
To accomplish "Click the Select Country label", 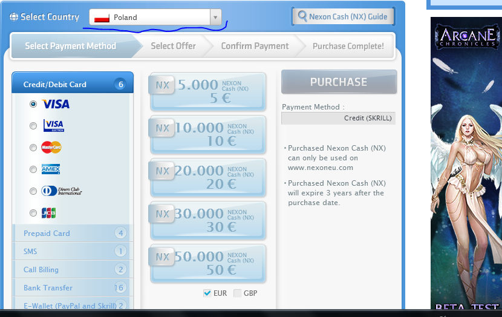I will [x=50, y=17].
